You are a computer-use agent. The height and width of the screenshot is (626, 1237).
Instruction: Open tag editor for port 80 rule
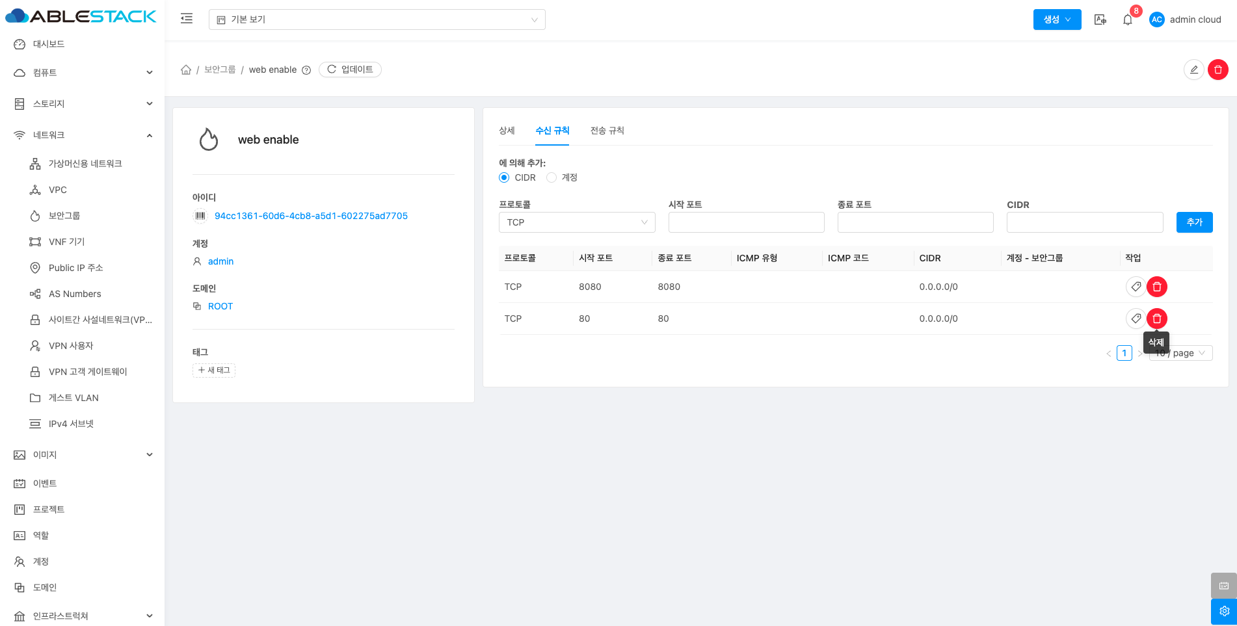(1136, 319)
